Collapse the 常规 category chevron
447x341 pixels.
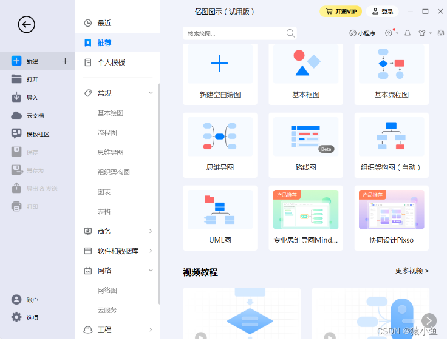click(151, 93)
